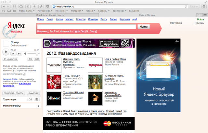Click the Pocket save toolbar icon
This screenshot has width=208, height=133.
(x=48, y=7)
